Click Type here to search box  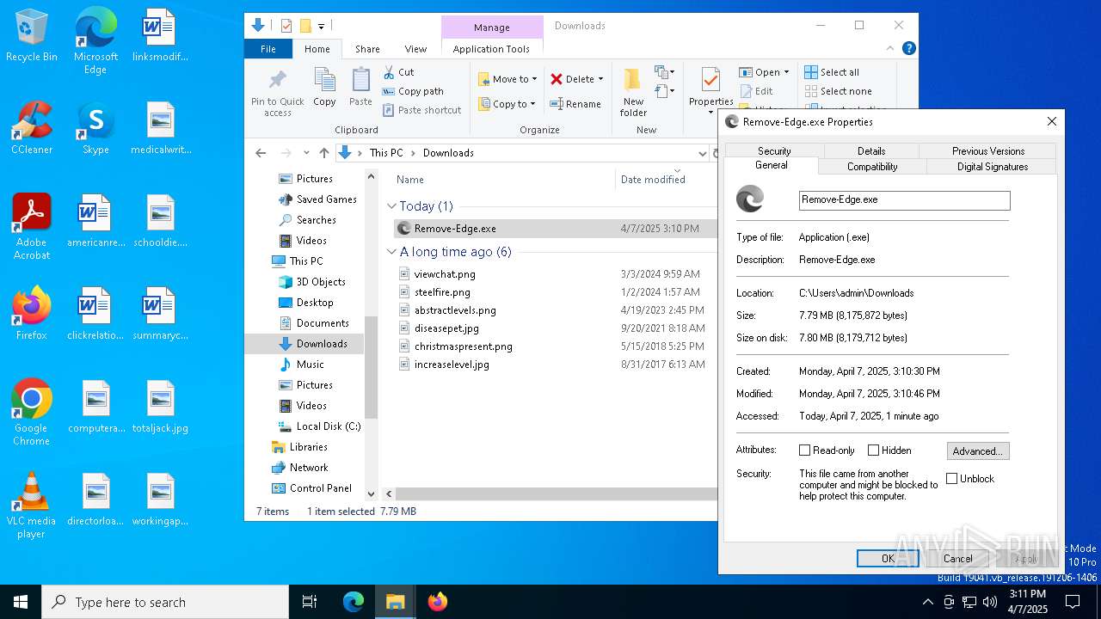pyautogui.click(x=165, y=602)
